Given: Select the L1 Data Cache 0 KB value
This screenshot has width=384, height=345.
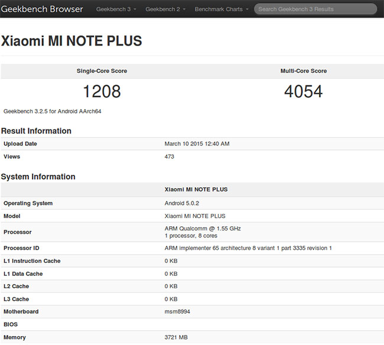Looking at the screenshot, I should [171, 274].
